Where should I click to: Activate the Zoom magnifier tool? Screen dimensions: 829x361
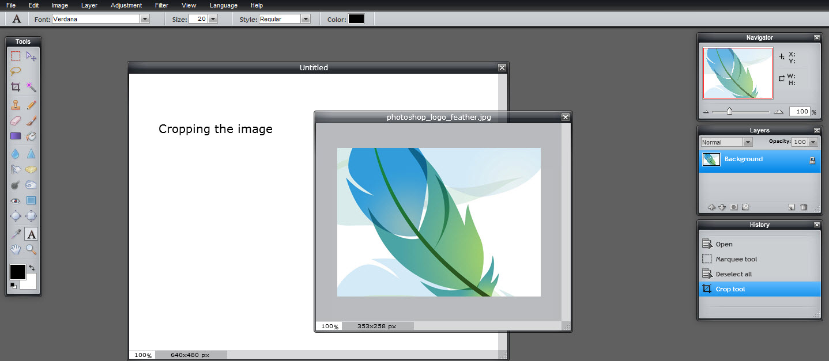coord(31,249)
